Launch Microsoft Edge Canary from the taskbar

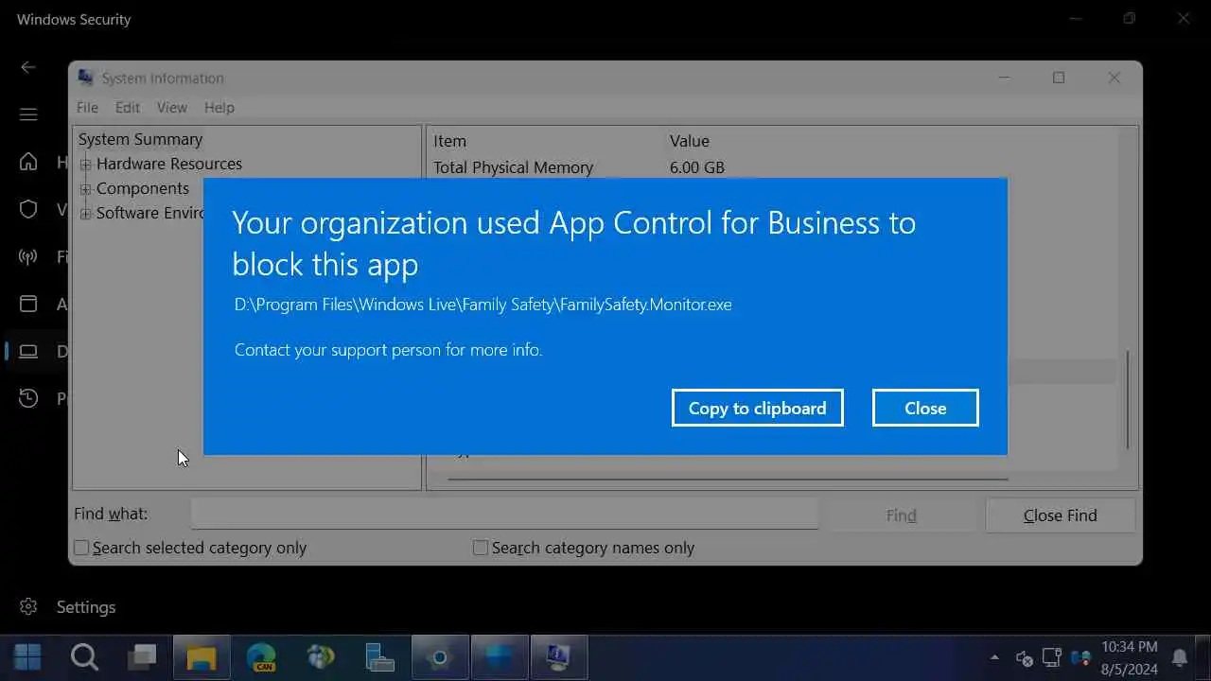tap(261, 656)
